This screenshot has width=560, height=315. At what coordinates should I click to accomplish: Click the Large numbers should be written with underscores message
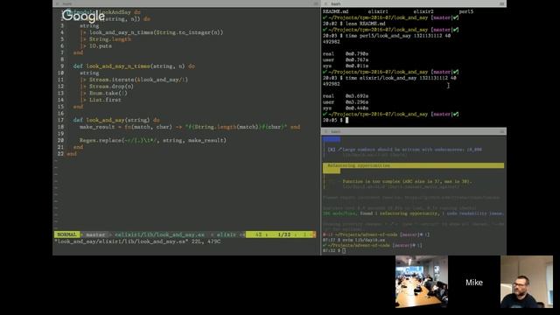tap(412, 150)
